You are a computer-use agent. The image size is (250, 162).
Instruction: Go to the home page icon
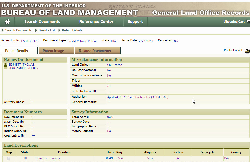click(x=7, y=22)
